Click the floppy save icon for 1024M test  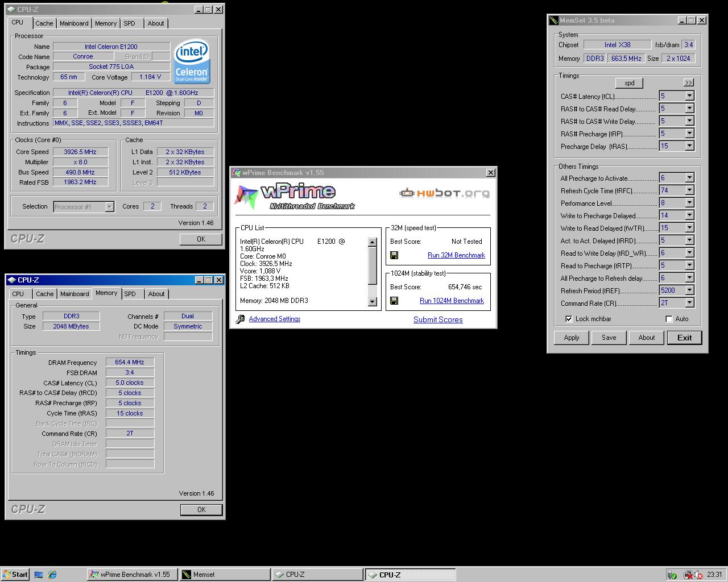click(394, 301)
